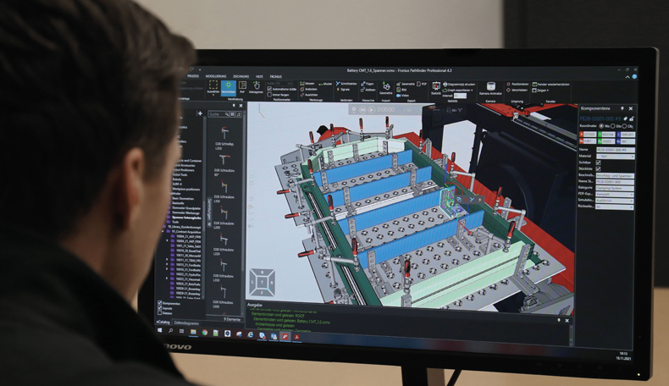Click the Muster tool in Werkzeuge
This screenshot has height=386, width=669.
326,84
